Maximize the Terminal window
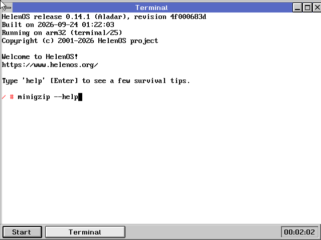This screenshot has width=321, height=240. point(307,7)
